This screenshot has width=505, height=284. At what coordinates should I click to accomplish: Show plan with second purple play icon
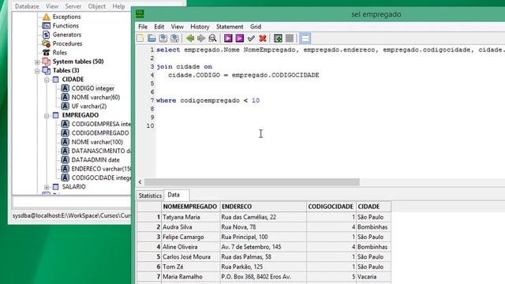240,39
